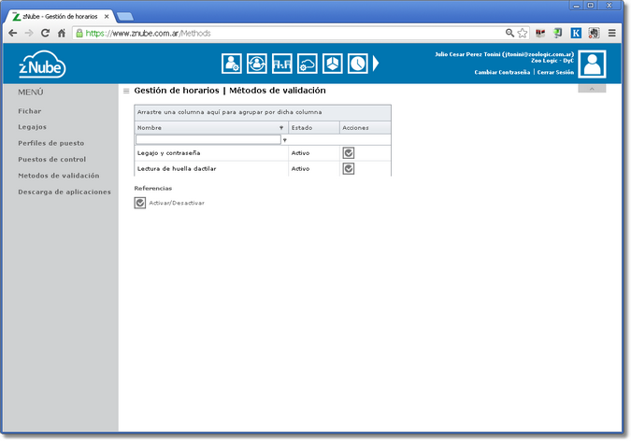Click the Nombre filter text field
Viewport: 631px width, 441px height.
(x=208, y=140)
